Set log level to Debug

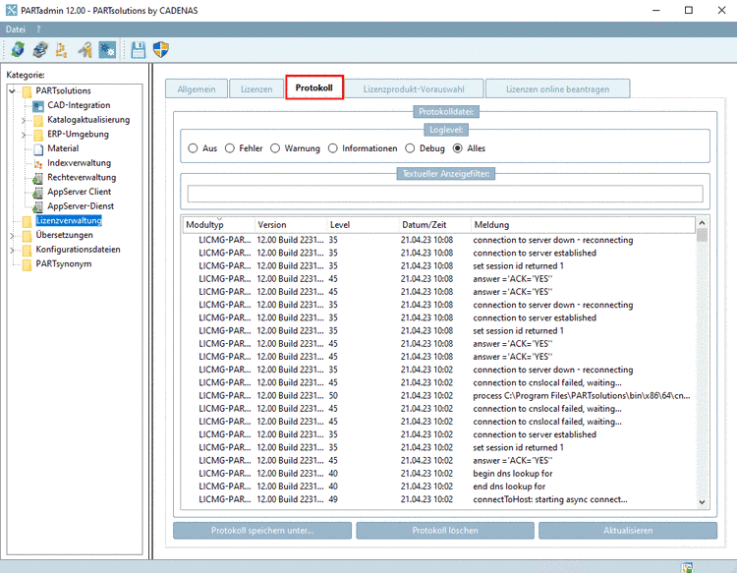410,148
